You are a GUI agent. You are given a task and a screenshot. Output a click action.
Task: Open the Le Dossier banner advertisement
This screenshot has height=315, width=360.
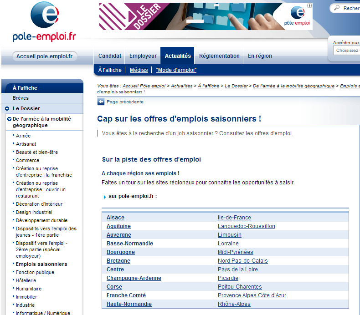point(205,16)
